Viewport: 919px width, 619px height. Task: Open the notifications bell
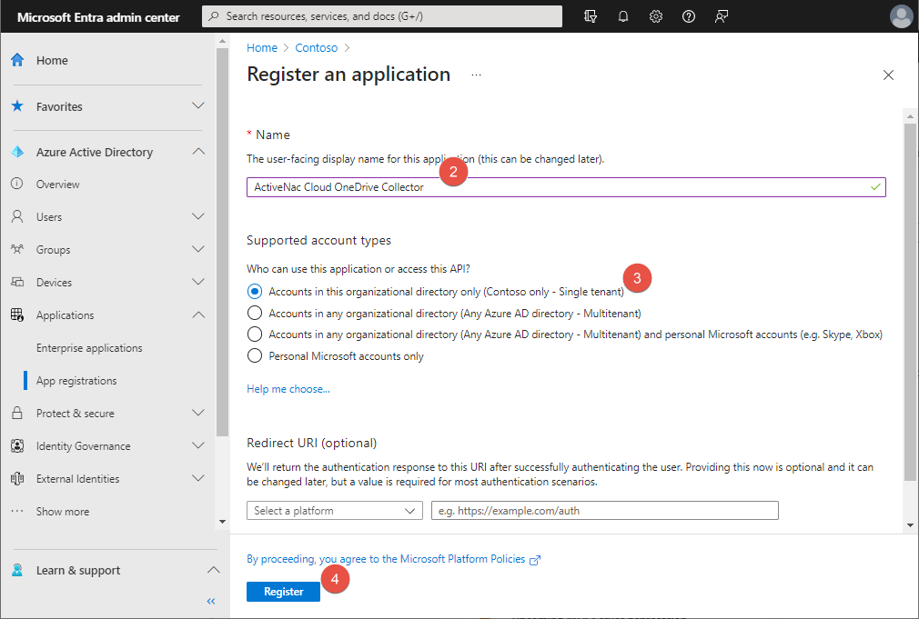tap(623, 15)
